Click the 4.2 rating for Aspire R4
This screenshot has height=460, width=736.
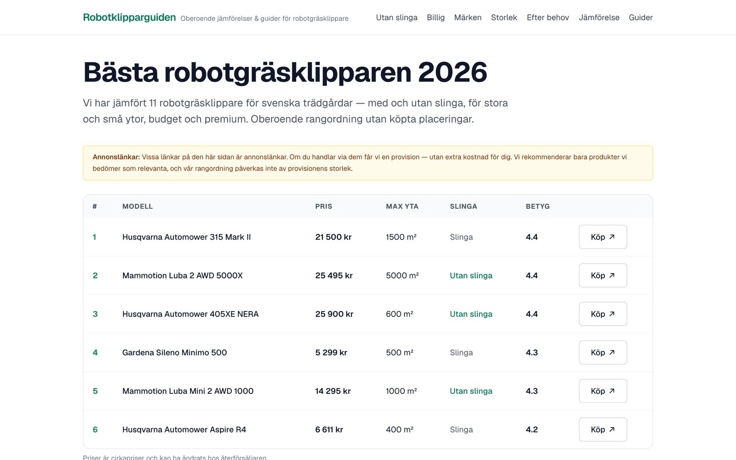click(x=532, y=430)
